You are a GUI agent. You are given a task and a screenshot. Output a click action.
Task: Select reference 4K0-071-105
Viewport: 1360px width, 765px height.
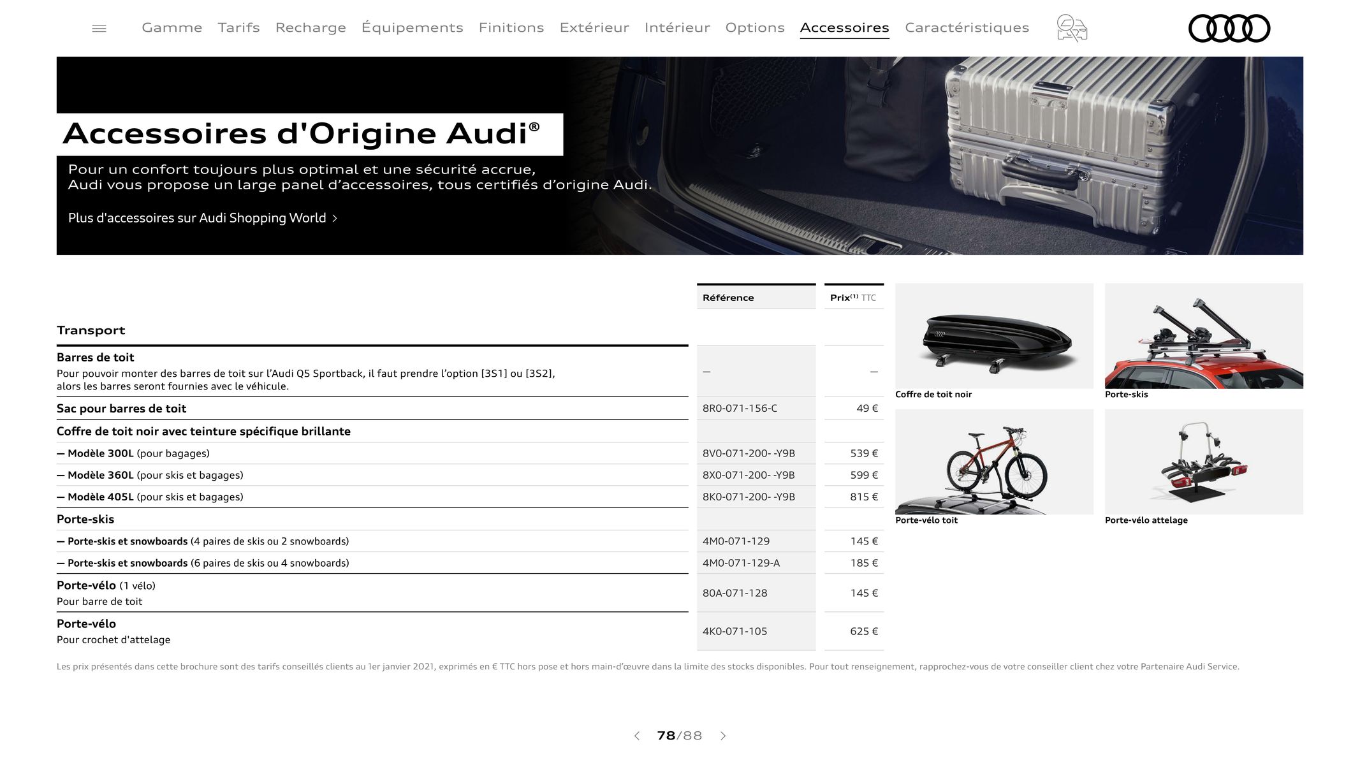pyautogui.click(x=735, y=631)
